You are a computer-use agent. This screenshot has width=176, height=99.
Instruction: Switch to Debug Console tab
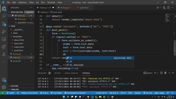(x=71, y=73)
